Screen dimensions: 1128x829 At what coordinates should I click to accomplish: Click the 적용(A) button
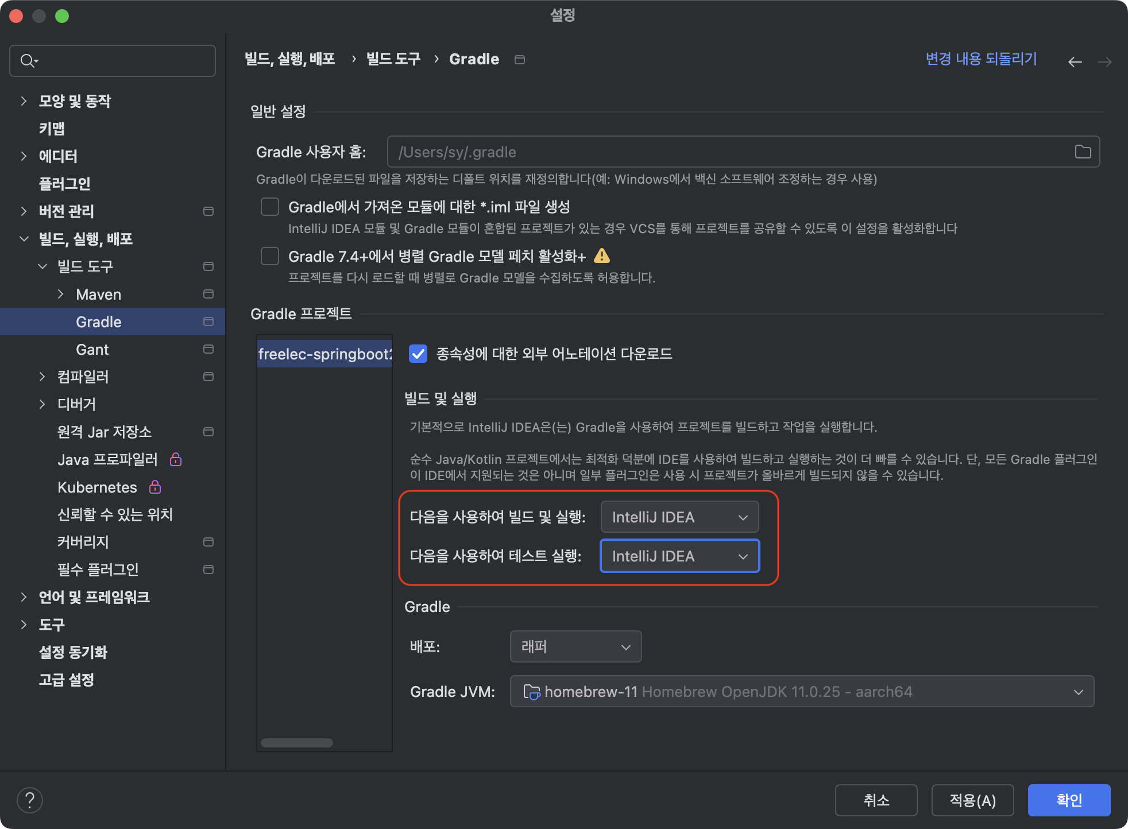coord(972,800)
